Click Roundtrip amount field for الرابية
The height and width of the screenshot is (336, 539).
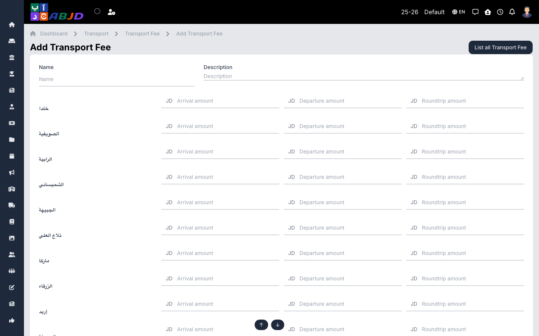point(465,152)
